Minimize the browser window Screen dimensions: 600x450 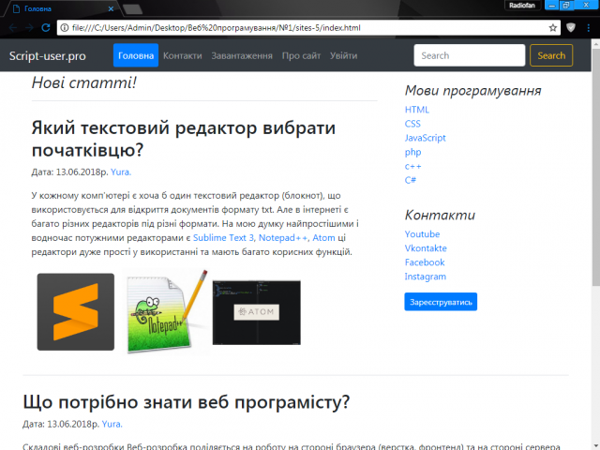tap(551, 5)
